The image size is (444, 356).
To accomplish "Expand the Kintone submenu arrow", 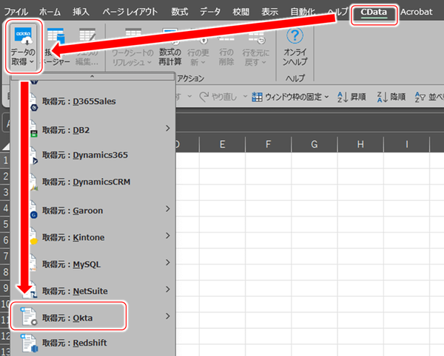I will (168, 236).
